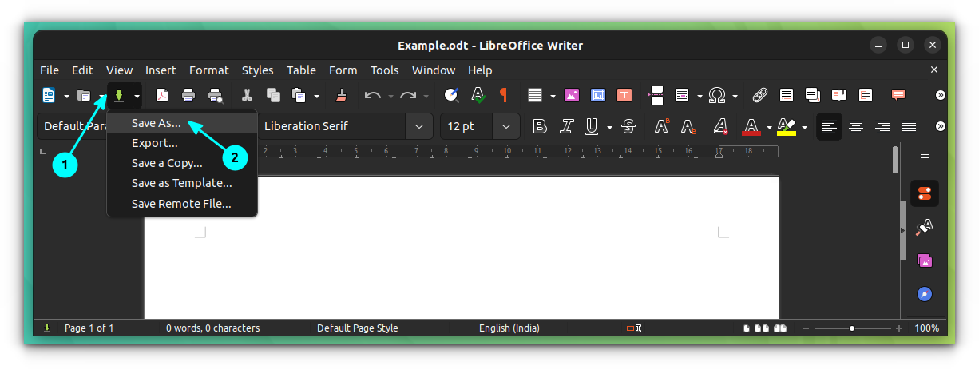This screenshot has height=370, width=979.
Task: Apply red font color swatch
Action: coord(751,126)
